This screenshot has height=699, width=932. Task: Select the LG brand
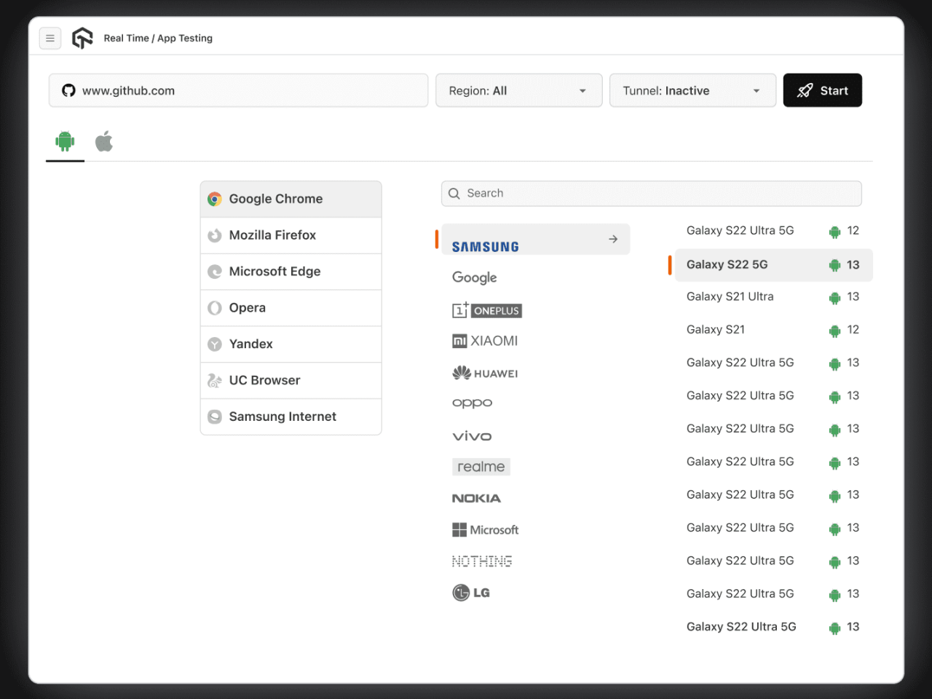(471, 593)
